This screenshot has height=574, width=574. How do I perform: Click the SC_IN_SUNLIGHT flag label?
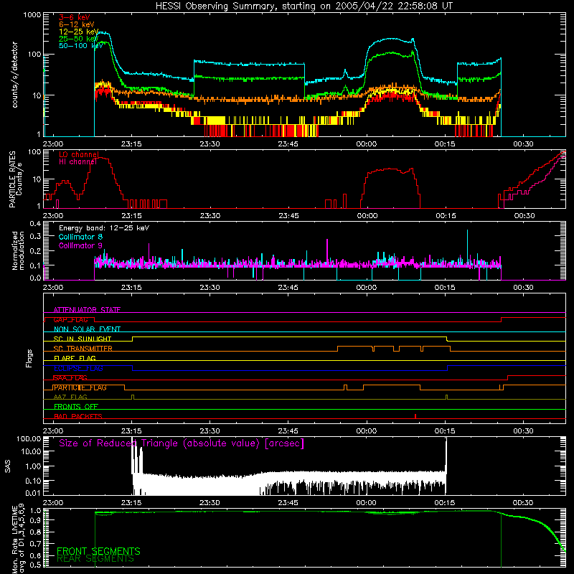pos(83,339)
